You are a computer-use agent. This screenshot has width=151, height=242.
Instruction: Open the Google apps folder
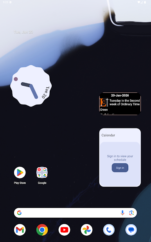pyautogui.click(x=42, y=173)
